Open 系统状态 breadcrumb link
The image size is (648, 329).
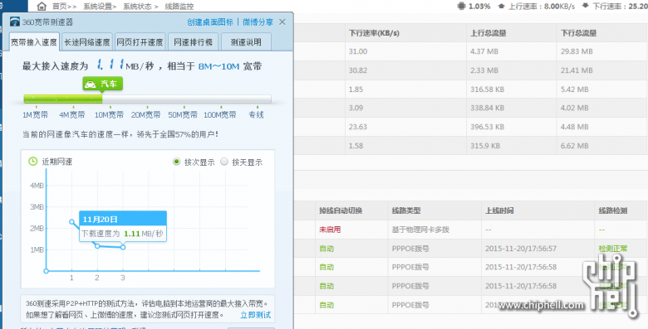tap(137, 6)
